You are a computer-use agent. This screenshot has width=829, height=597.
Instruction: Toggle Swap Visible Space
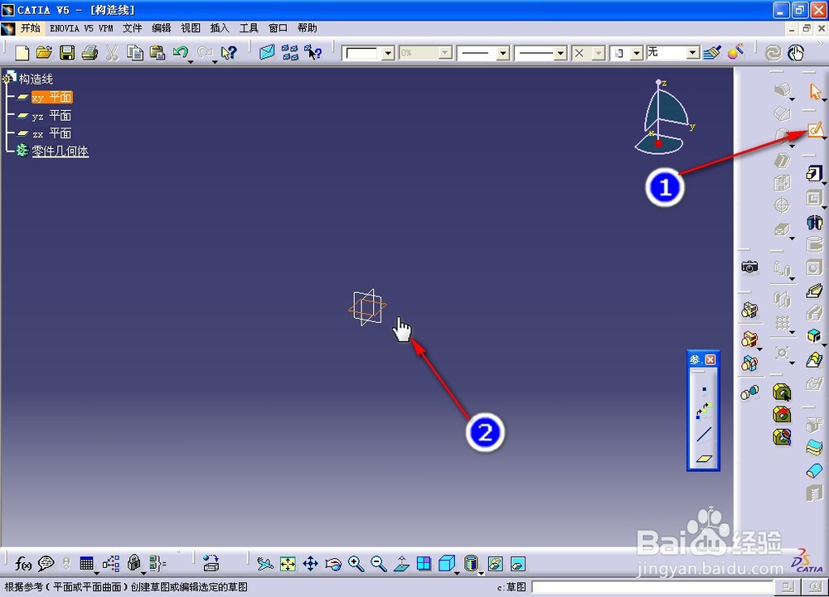pyautogui.click(x=517, y=564)
